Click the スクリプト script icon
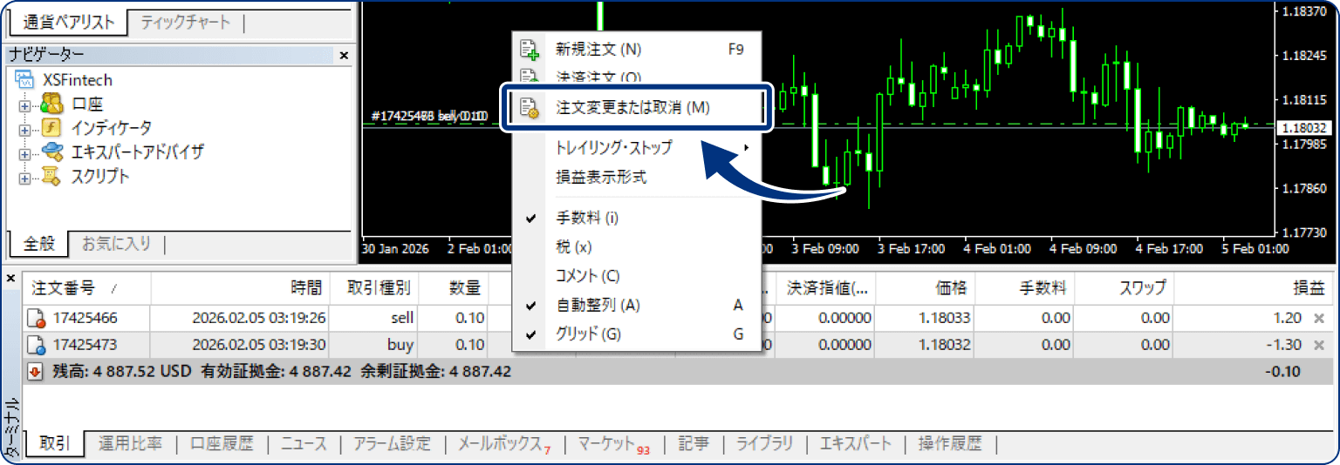The height and width of the screenshot is (465, 1340). coord(52,177)
